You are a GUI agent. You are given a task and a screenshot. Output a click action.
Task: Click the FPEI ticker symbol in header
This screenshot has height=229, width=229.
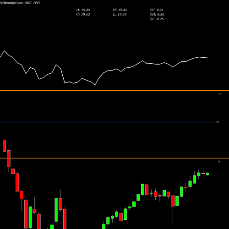[37, 3]
